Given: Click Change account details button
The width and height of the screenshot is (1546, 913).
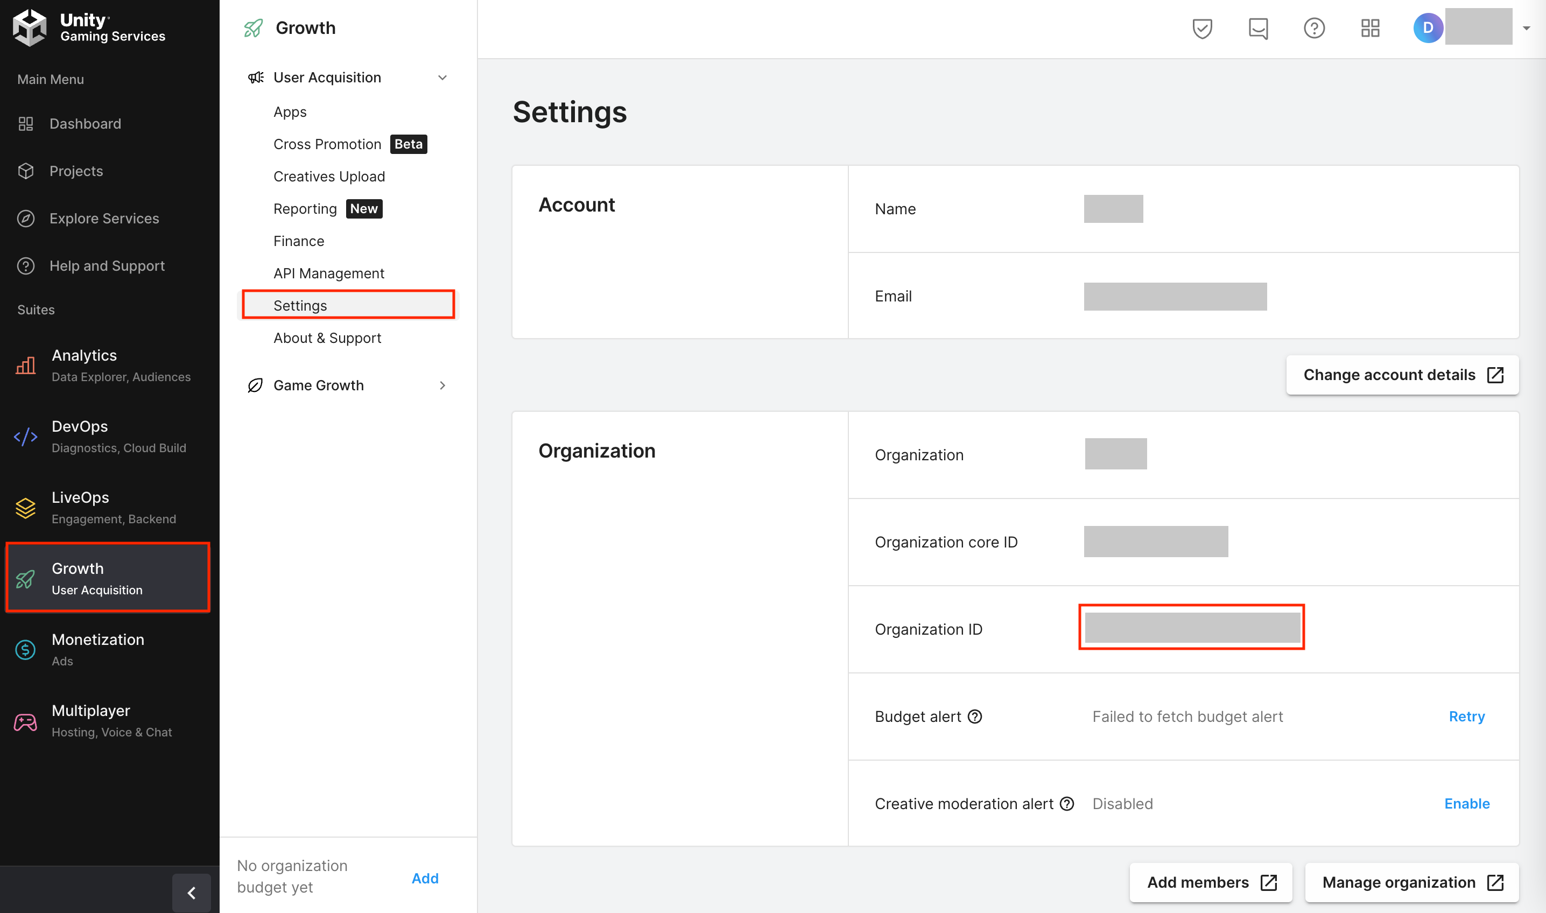Looking at the screenshot, I should (x=1403, y=375).
